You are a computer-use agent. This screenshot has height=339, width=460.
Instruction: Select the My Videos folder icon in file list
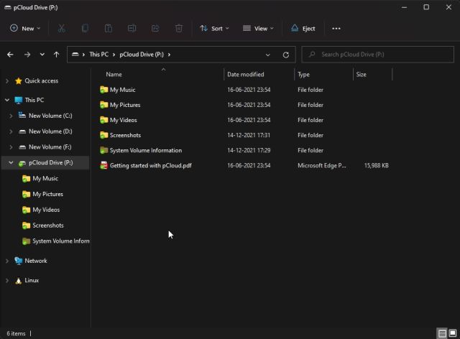tap(103, 120)
